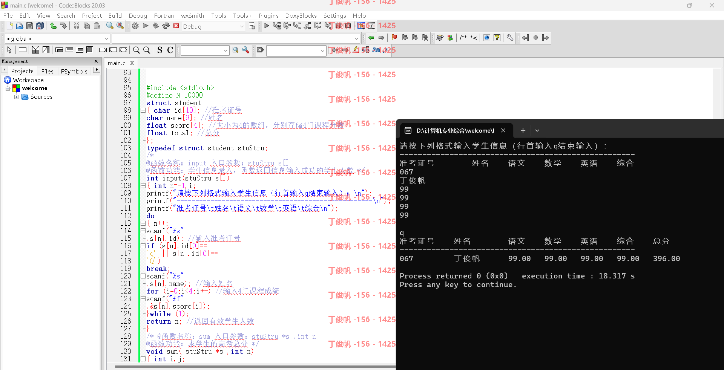Switch to the FSymbols tab

(x=74, y=71)
